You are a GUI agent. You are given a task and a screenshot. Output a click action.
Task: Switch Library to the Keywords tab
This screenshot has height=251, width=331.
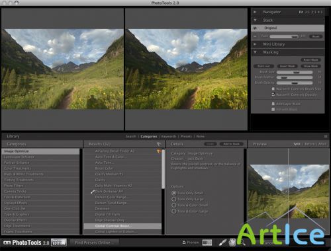169,136
